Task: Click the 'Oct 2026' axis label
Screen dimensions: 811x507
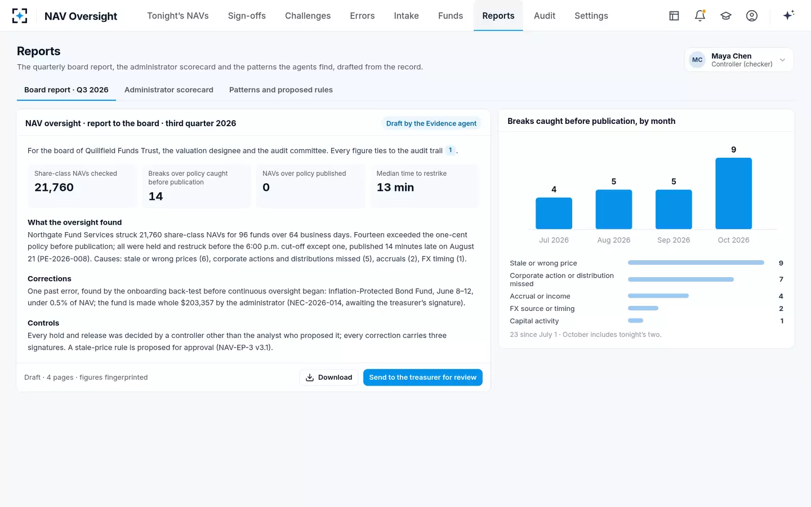Action: [733, 240]
